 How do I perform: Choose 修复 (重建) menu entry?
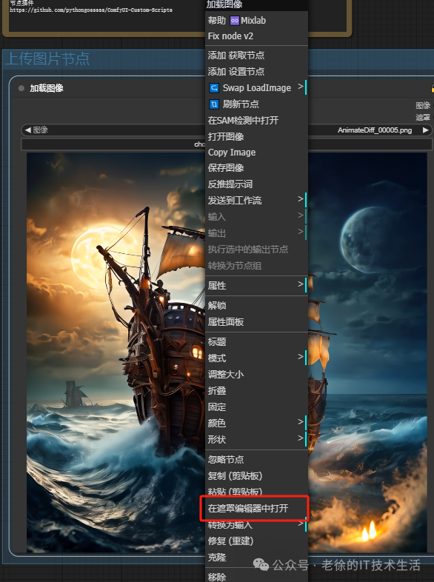(x=256, y=541)
